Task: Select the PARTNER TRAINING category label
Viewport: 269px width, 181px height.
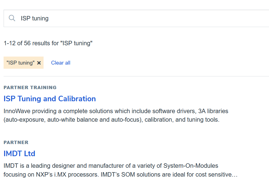Action: (30, 87)
